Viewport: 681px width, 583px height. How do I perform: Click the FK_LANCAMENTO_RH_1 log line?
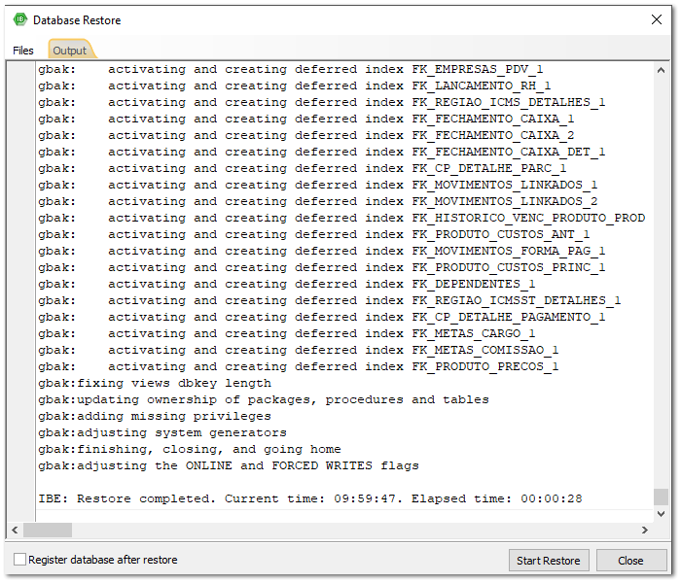coord(295,86)
